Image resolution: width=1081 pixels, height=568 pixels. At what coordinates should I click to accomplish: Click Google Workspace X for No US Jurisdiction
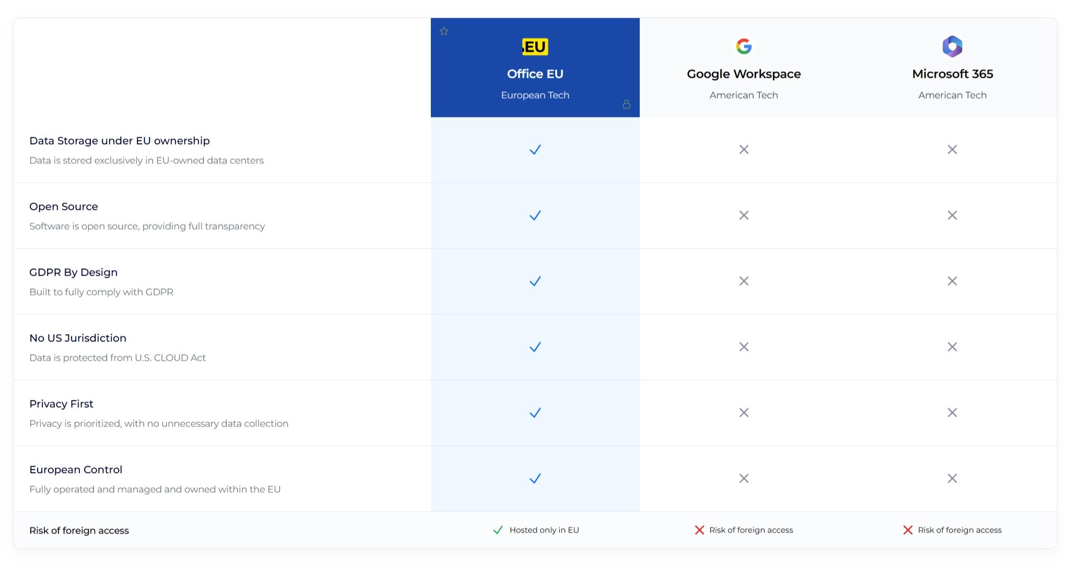click(x=744, y=347)
